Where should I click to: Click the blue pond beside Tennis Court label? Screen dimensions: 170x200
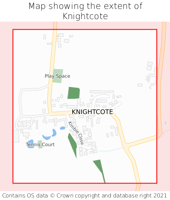(31, 144)
